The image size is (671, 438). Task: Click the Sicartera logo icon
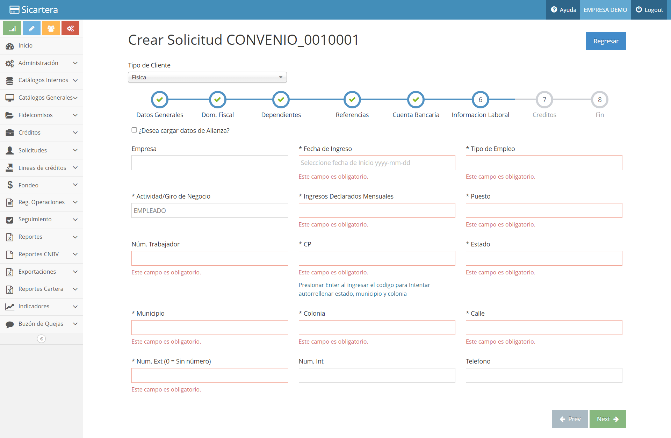click(x=14, y=10)
